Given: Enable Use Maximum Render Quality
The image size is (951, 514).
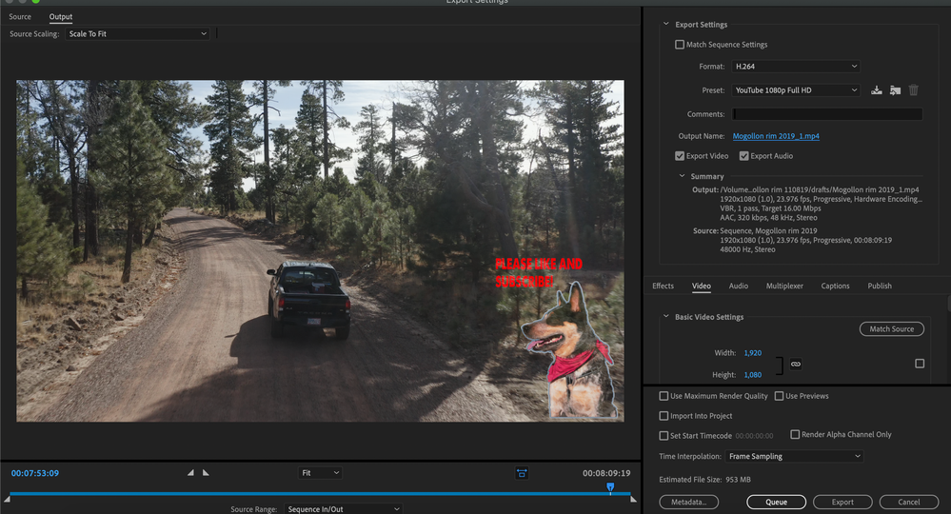Looking at the screenshot, I should point(664,396).
